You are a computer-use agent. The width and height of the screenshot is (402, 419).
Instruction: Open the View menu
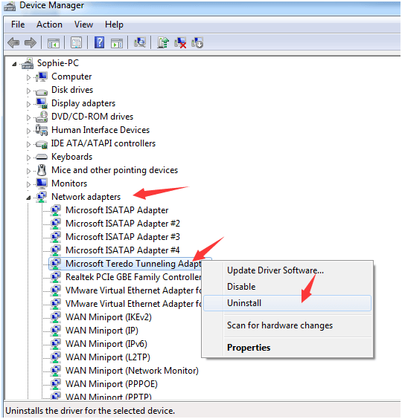tap(83, 25)
